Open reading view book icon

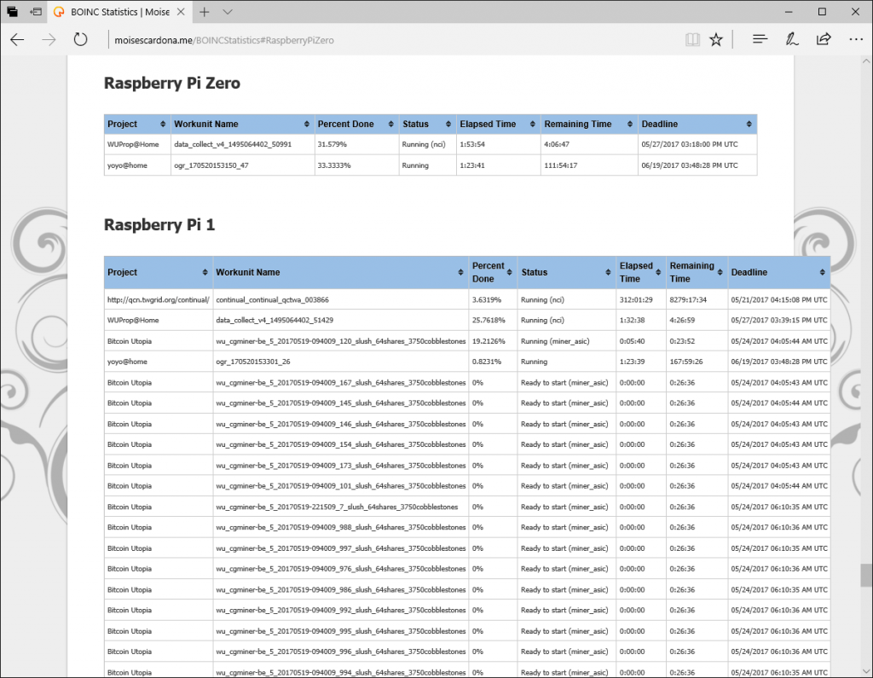692,39
